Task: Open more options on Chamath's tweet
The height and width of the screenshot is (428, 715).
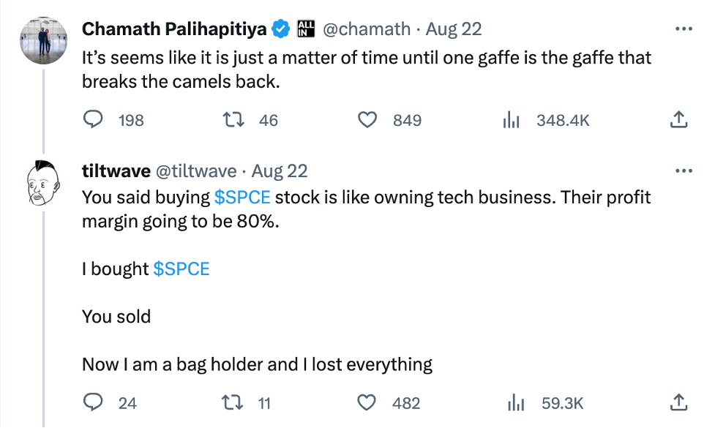Action: 684,28
